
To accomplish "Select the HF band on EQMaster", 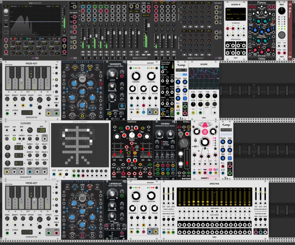I will click(x=53, y=39).
